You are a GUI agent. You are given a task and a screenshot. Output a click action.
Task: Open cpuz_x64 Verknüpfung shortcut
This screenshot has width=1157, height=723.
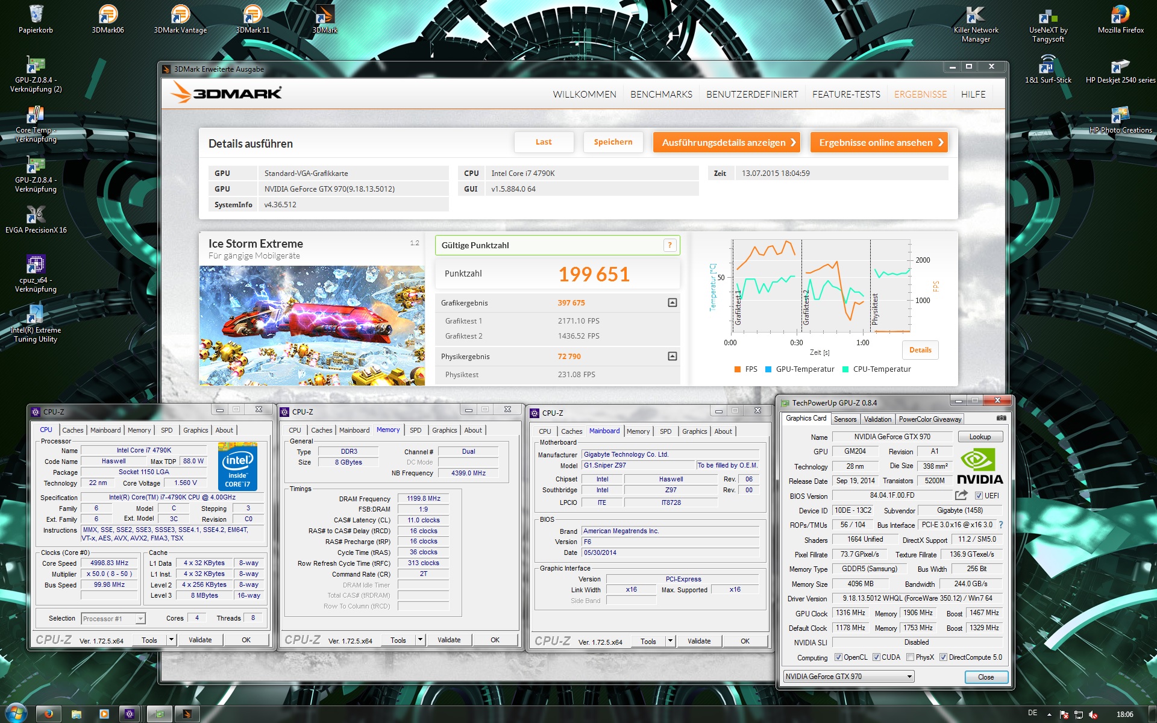click(36, 274)
